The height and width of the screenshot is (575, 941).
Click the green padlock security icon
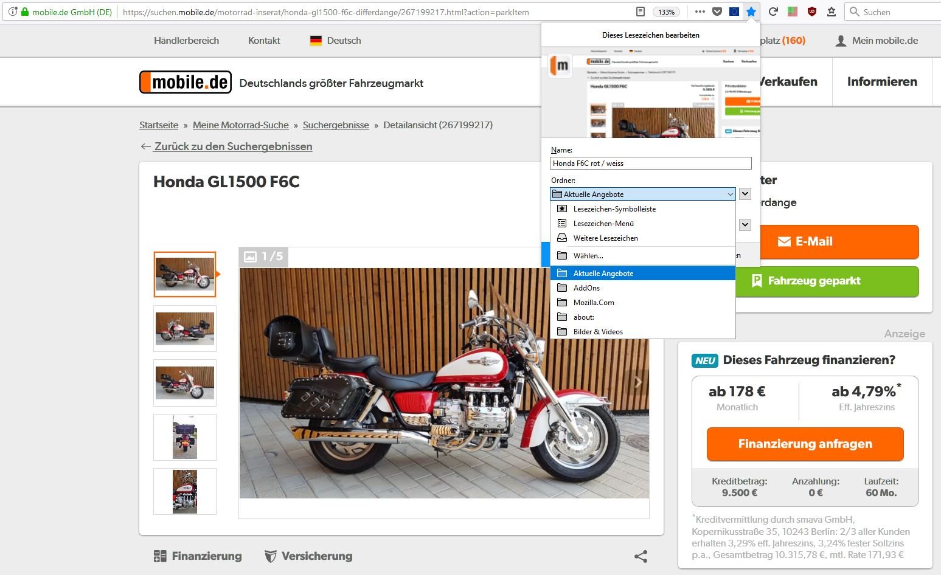(25, 12)
